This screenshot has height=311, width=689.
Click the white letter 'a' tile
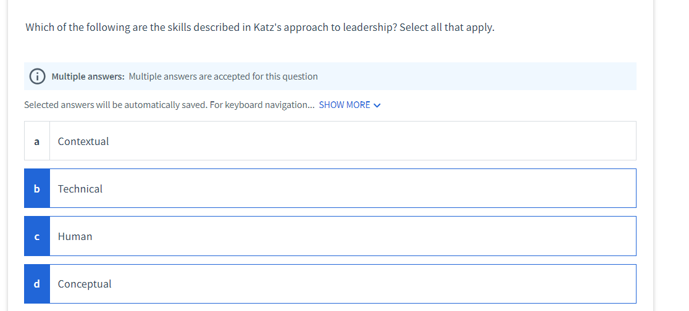pos(37,141)
